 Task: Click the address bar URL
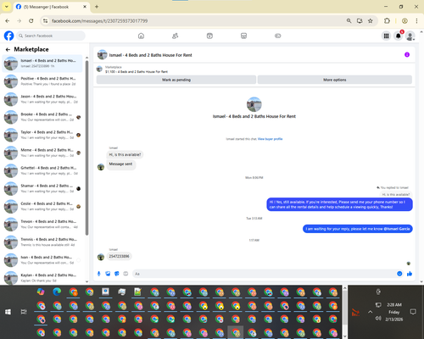(99, 21)
